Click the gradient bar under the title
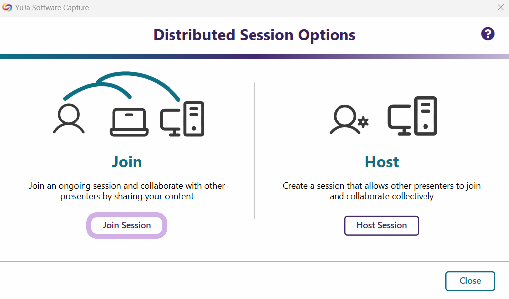 tap(254, 57)
